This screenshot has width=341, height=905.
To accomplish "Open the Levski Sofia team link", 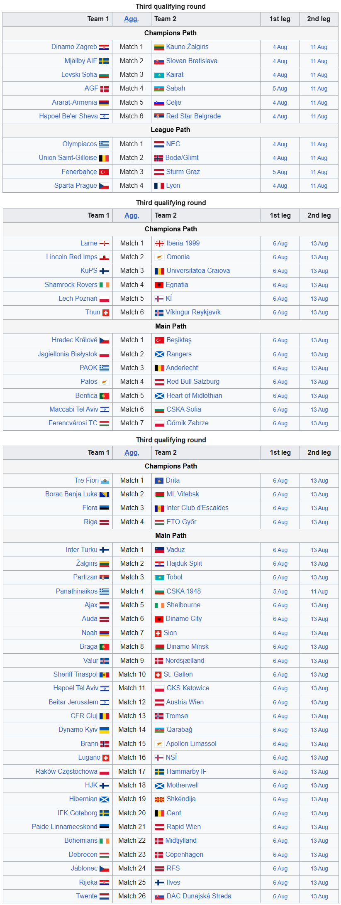I will [x=79, y=75].
